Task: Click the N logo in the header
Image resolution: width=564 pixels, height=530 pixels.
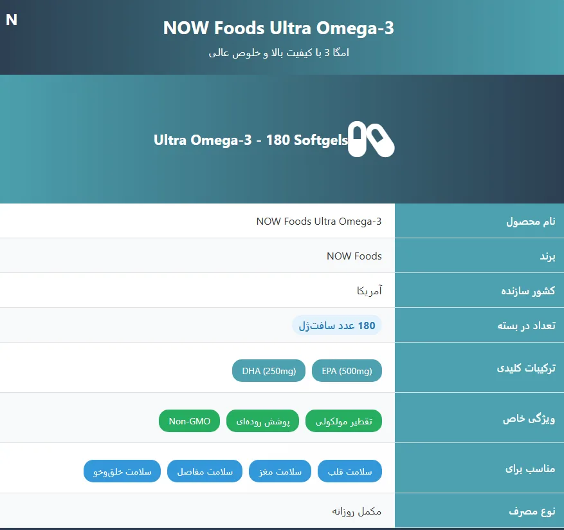Action: (x=11, y=19)
